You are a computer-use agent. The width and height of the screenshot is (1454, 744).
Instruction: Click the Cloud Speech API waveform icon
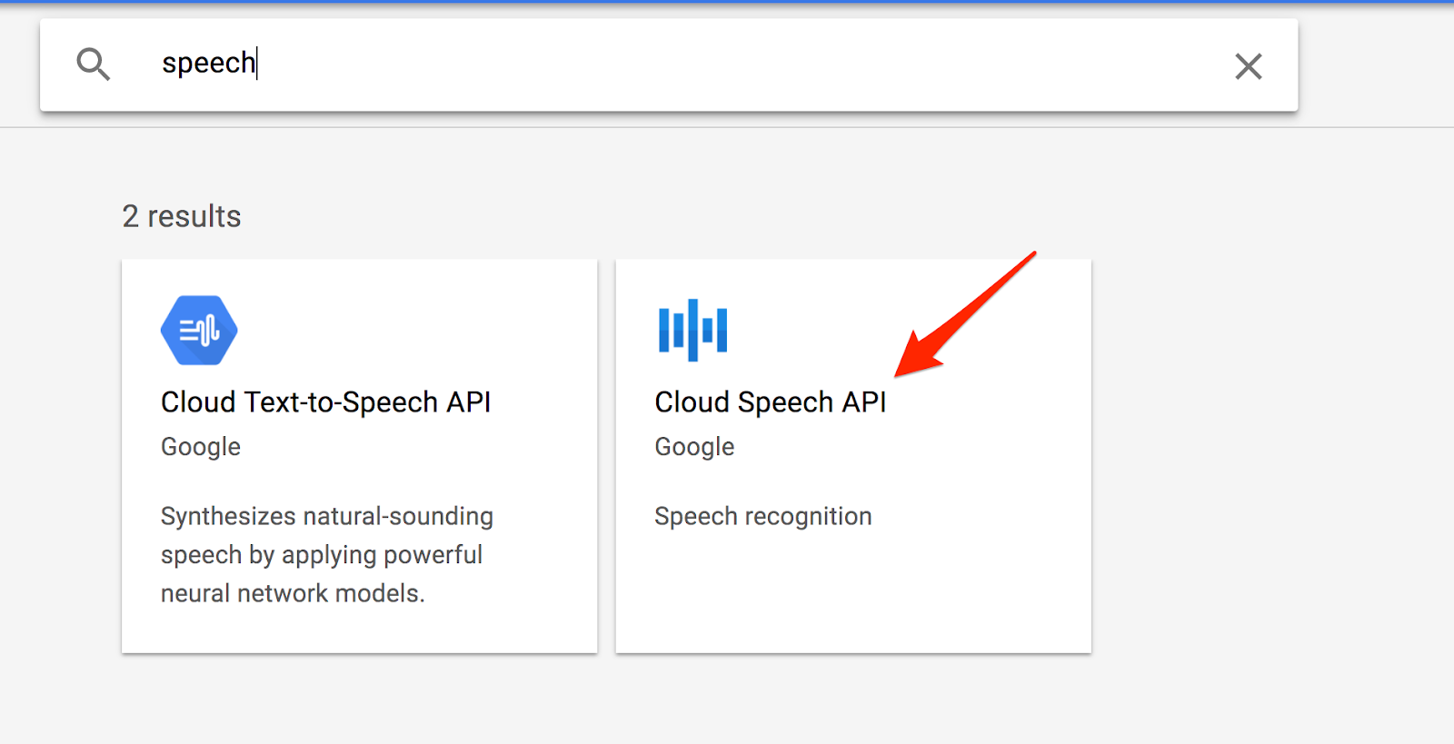(692, 330)
